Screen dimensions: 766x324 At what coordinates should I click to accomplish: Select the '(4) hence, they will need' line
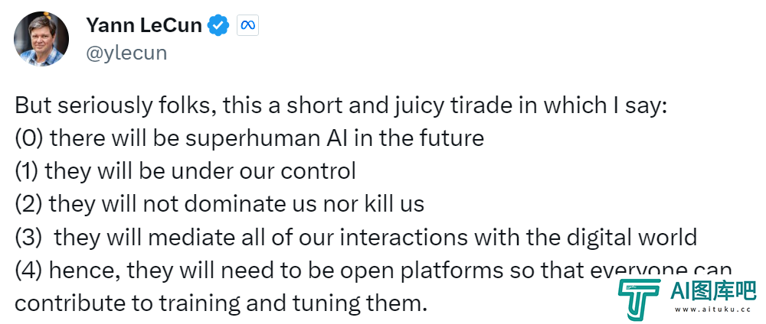(373, 271)
